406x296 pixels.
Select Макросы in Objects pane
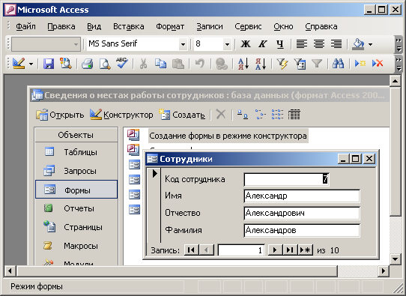click(76, 246)
